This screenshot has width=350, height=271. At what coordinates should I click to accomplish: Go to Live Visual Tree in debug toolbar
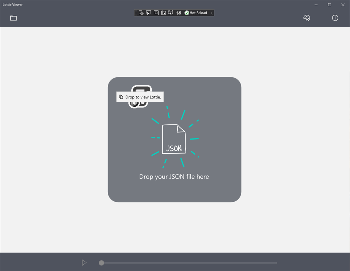click(141, 13)
